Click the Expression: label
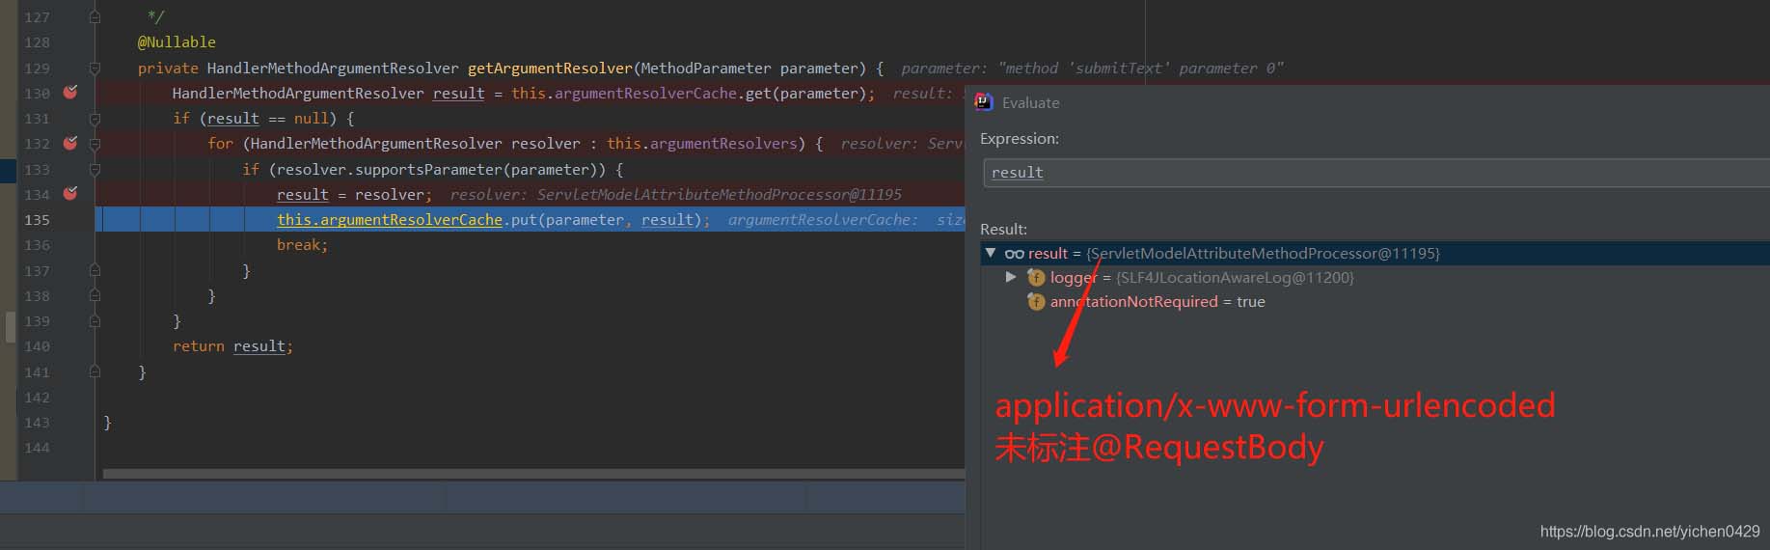The height and width of the screenshot is (550, 1770). point(1020,138)
